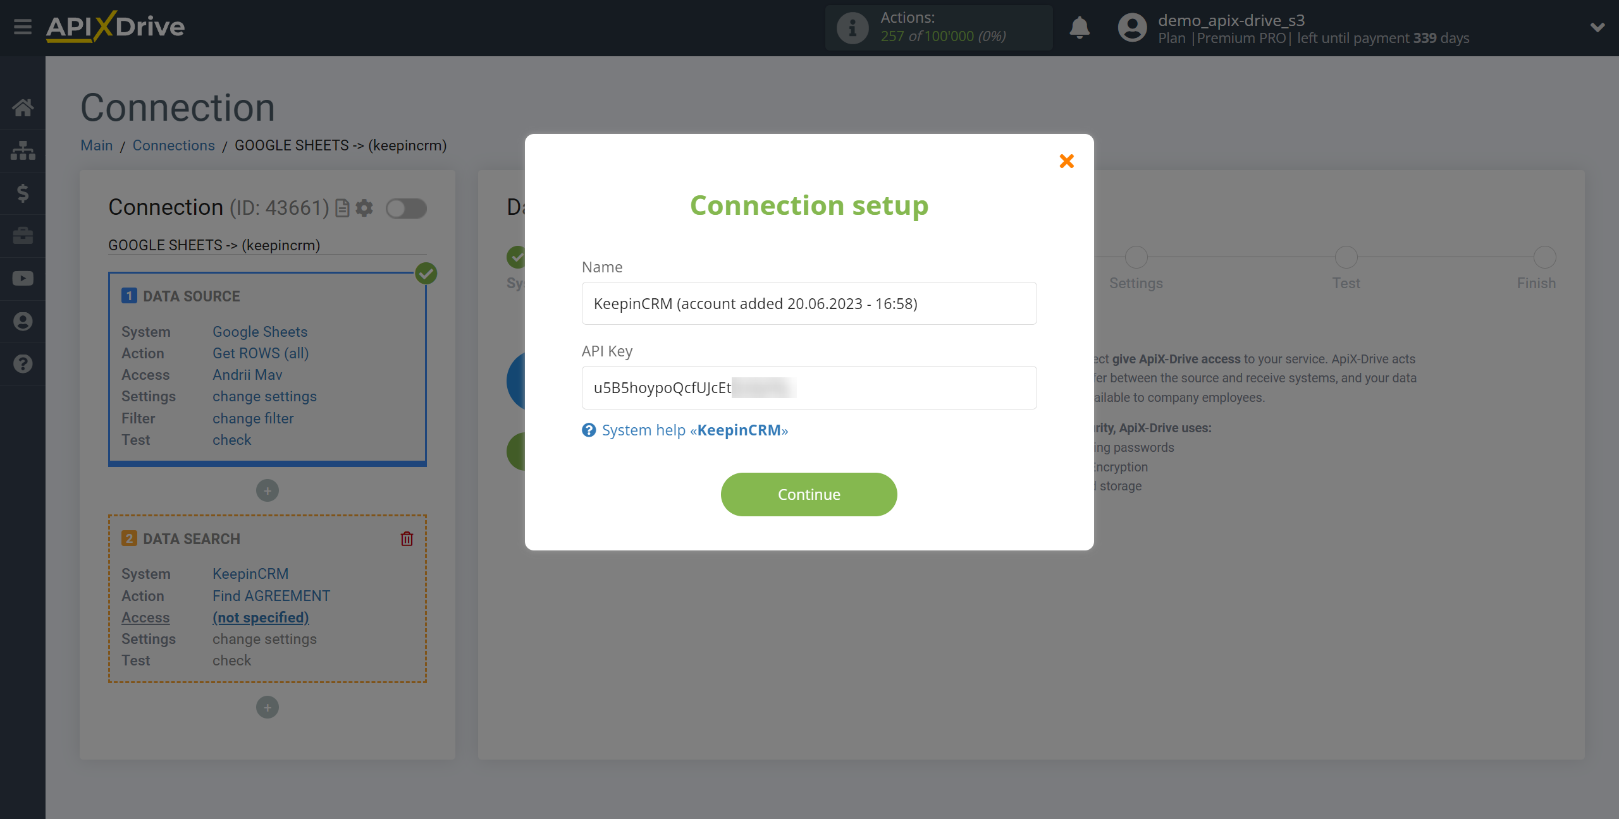Expand the account dropdown chevron

click(1597, 27)
